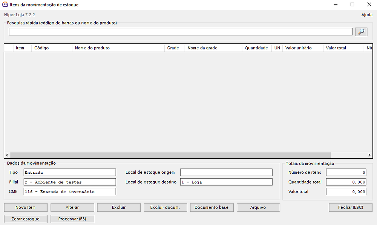Click the Local de estoque origem field
The height and width of the screenshot is (225, 377).
(x=226, y=172)
